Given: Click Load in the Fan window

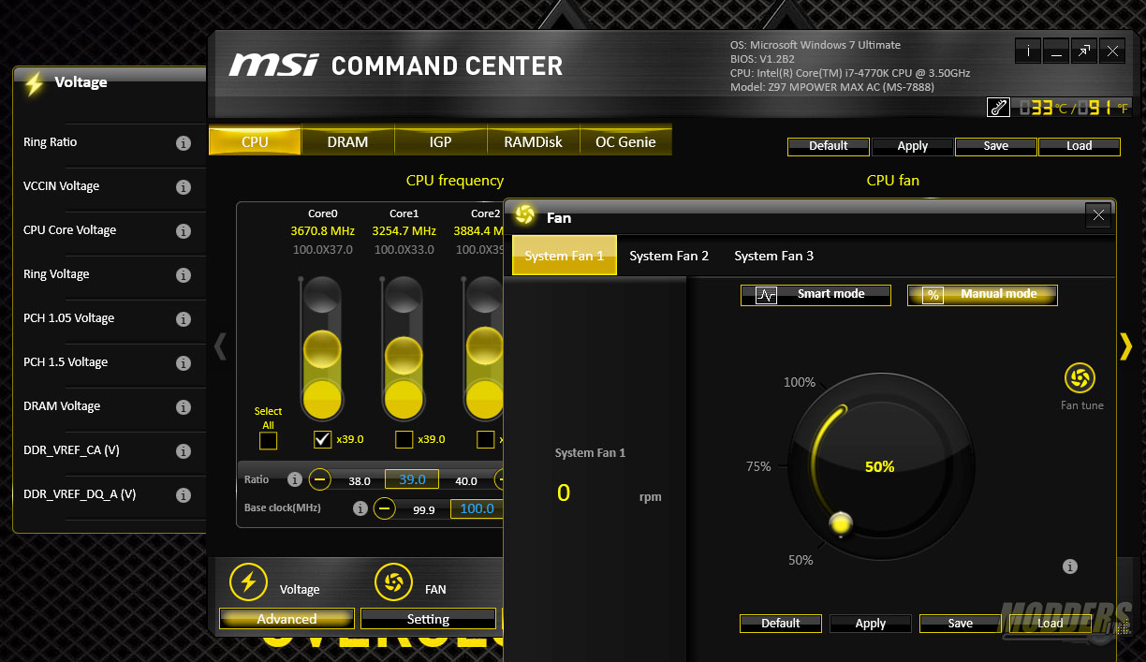Looking at the screenshot, I should [x=1050, y=624].
